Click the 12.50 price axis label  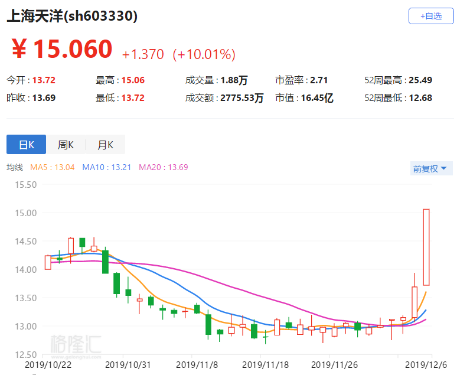click(x=26, y=354)
